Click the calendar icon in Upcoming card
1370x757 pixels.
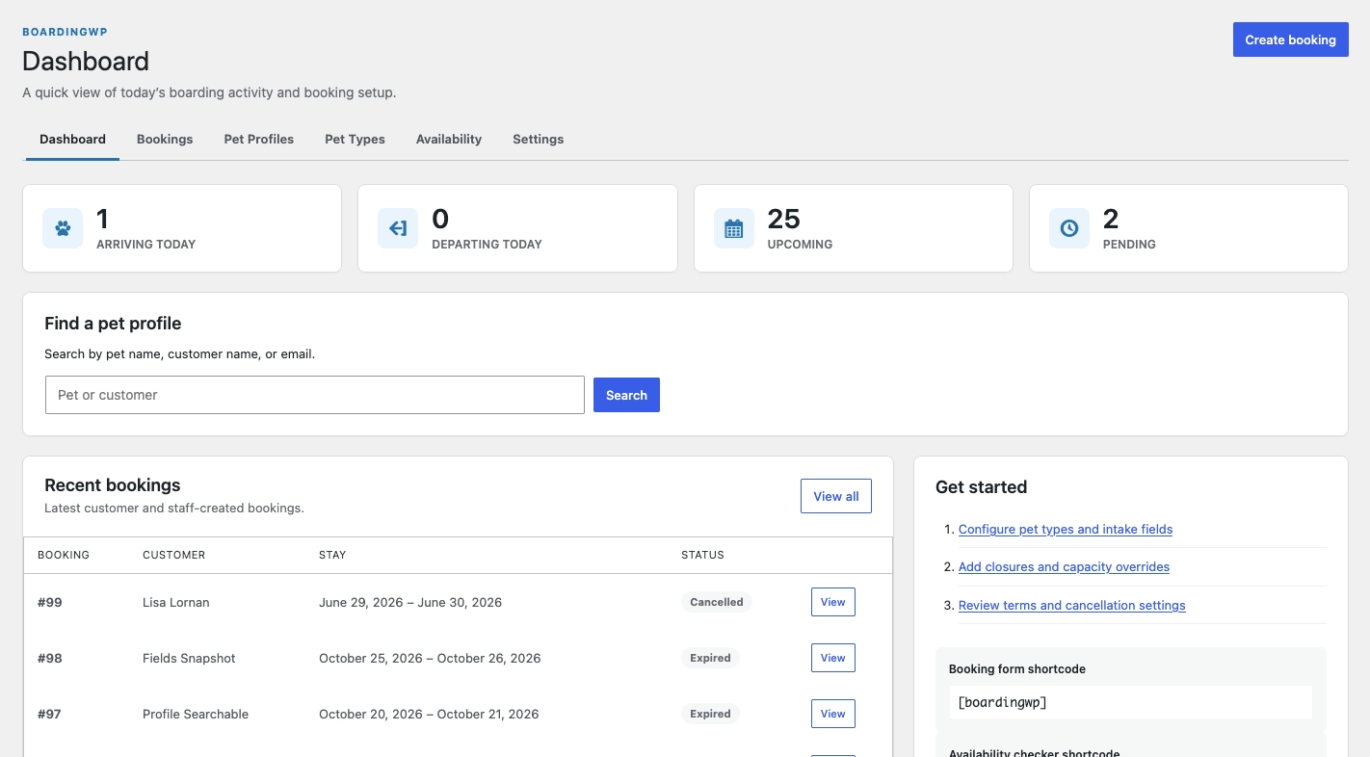733,228
